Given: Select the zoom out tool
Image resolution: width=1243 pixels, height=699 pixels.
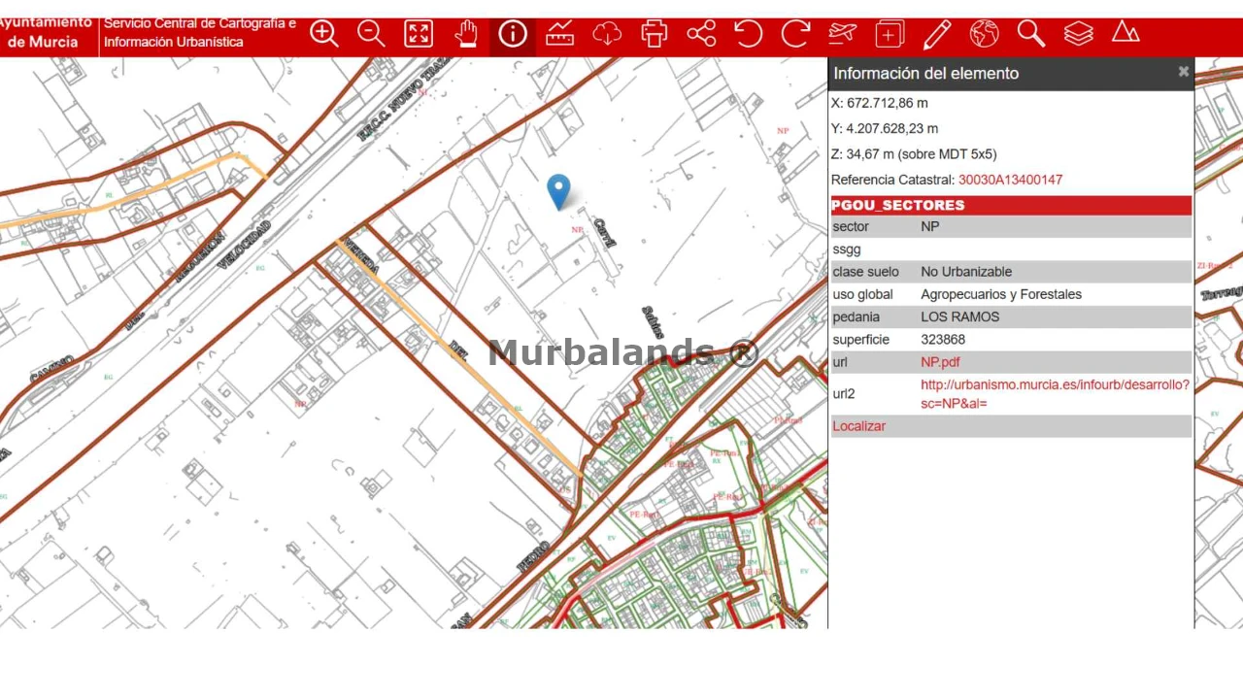Looking at the screenshot, I should click(371, 34).
